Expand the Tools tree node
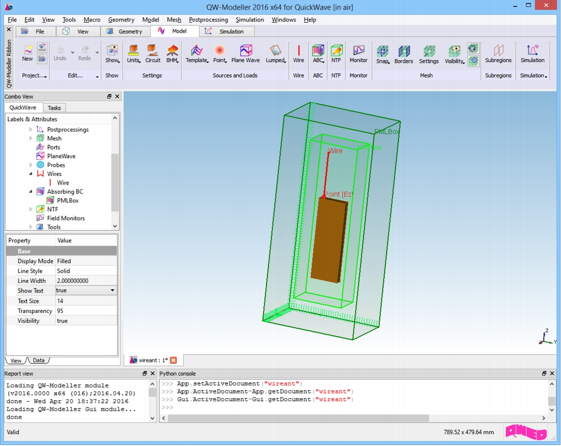Screen dimensions: 561x446 pyautogui.click(x=31, y=227)
